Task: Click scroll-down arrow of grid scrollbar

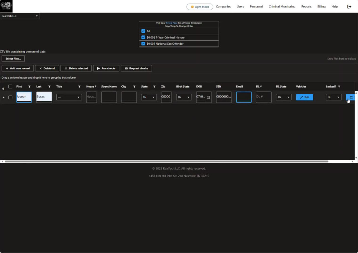Action: click(356, 158)
